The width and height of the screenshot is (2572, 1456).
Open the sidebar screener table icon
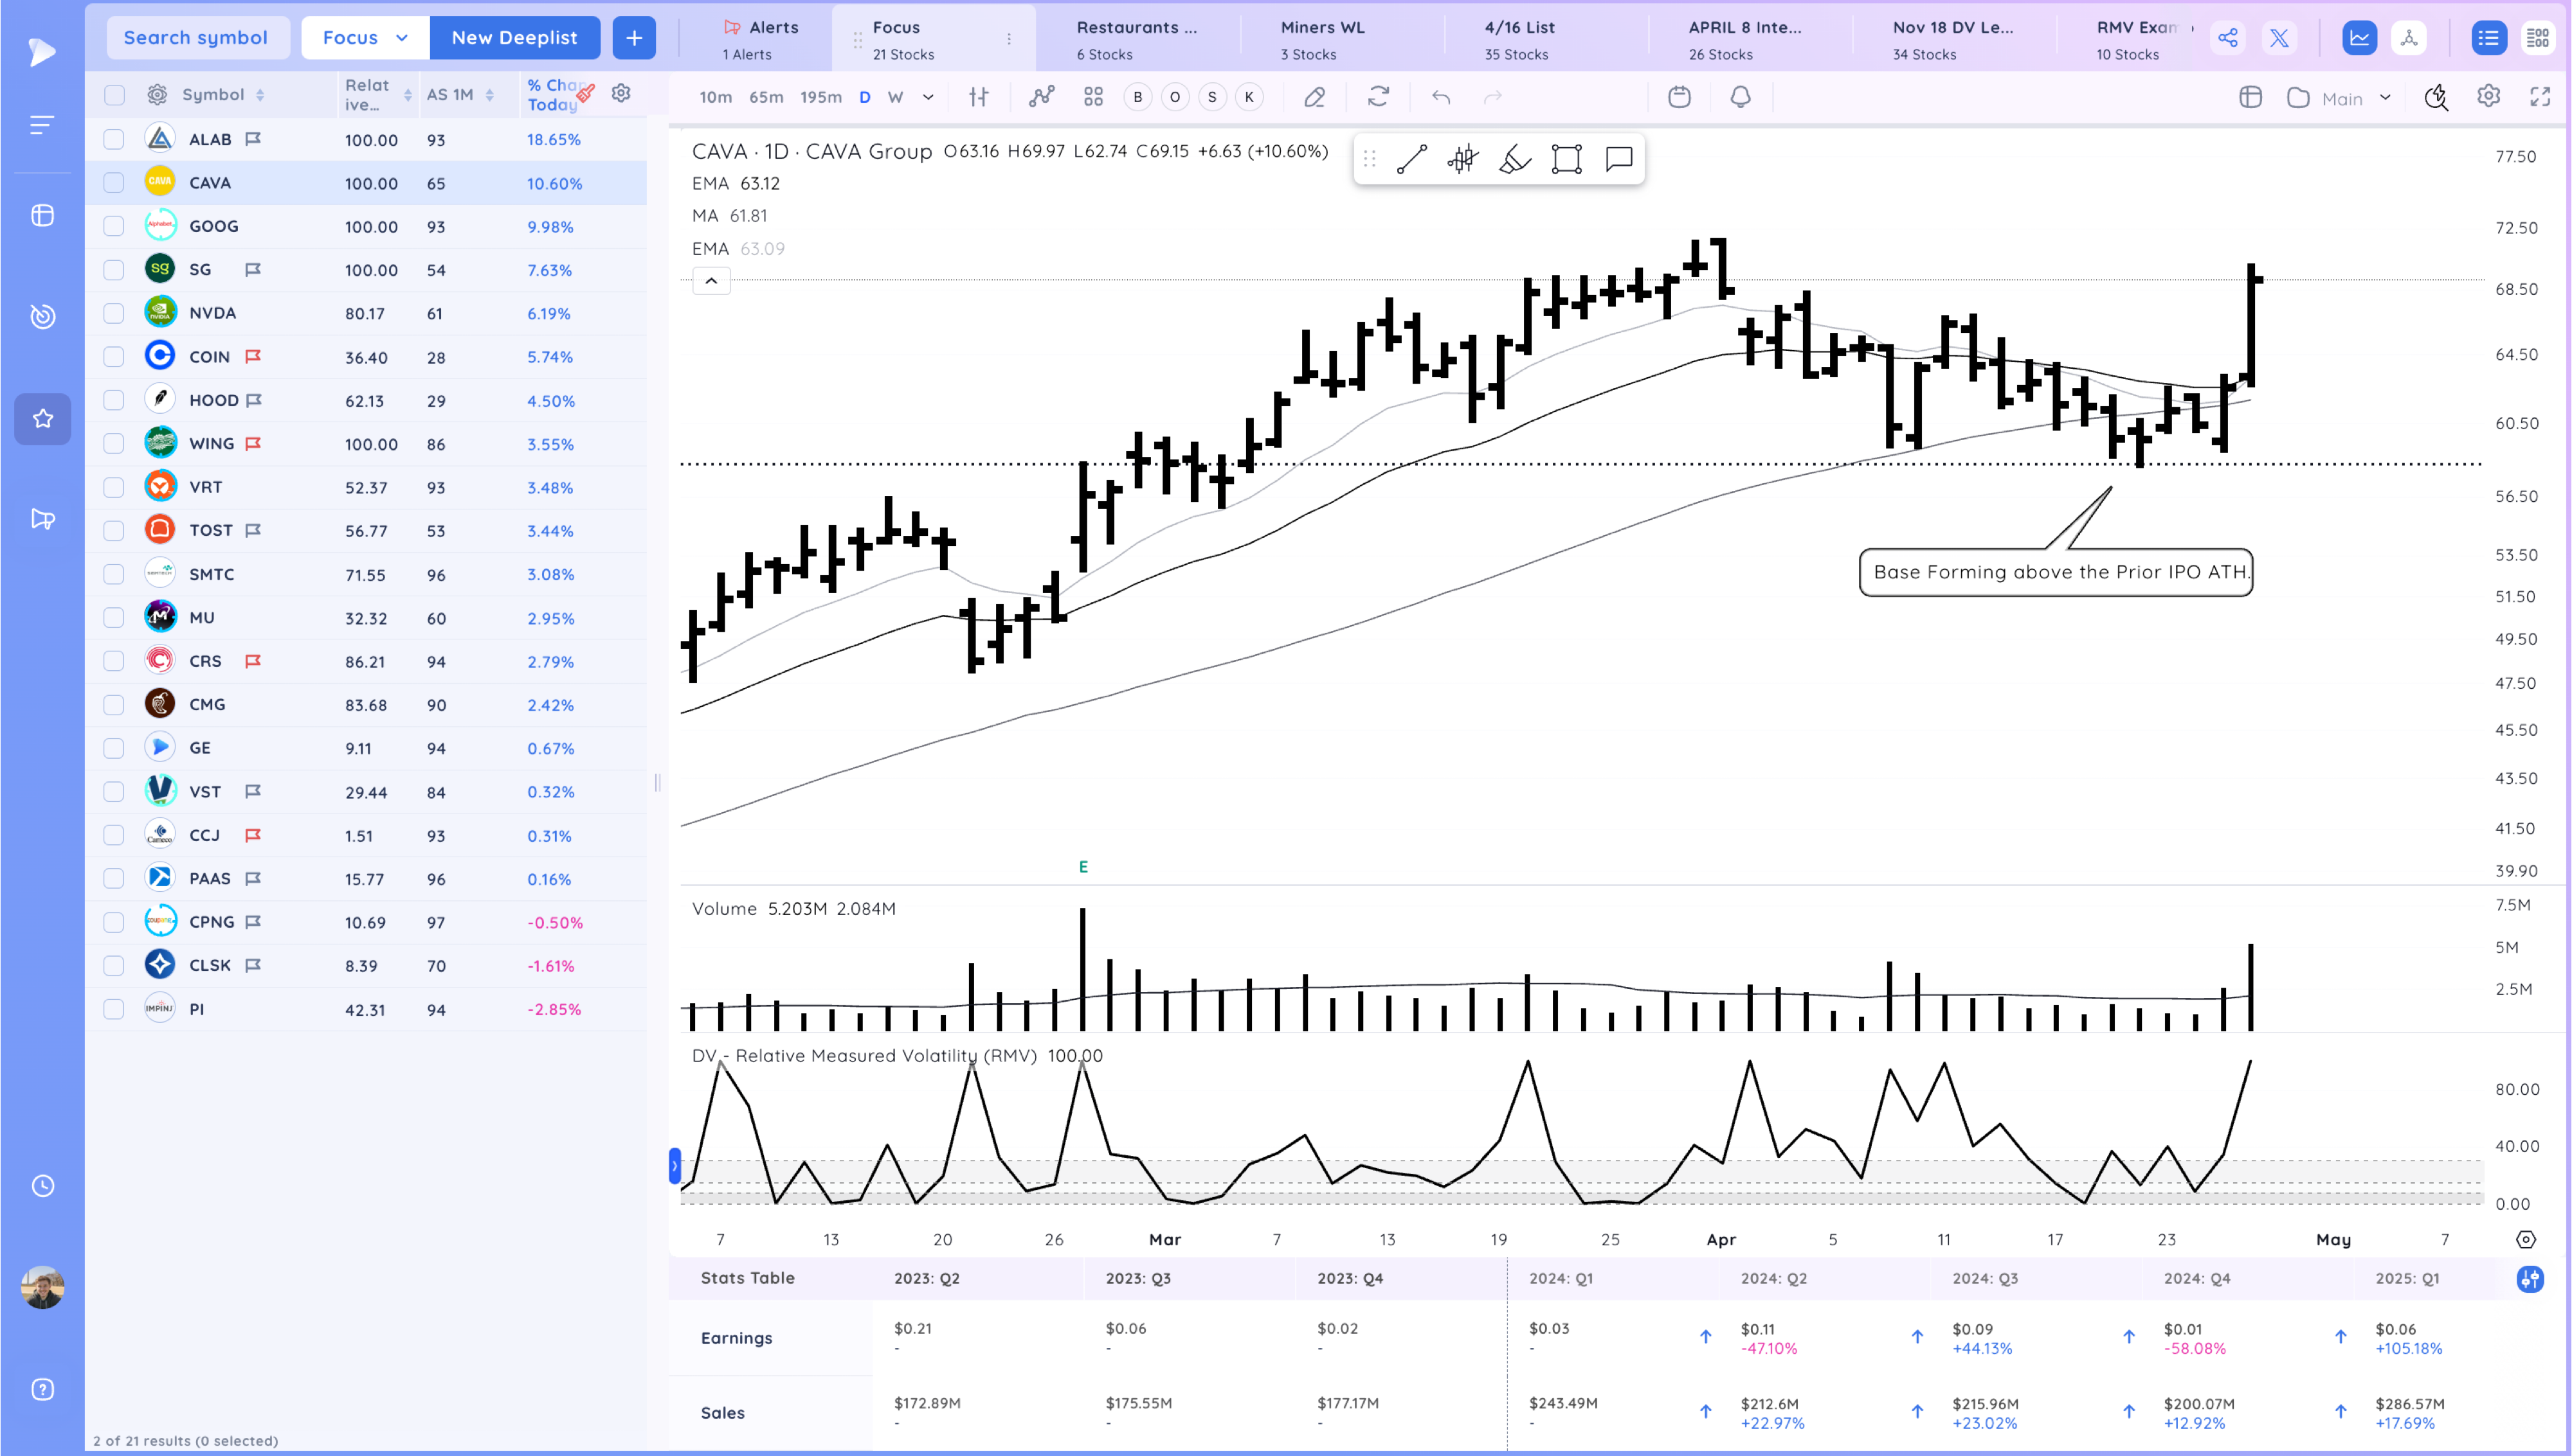click(x=42, y=215)
